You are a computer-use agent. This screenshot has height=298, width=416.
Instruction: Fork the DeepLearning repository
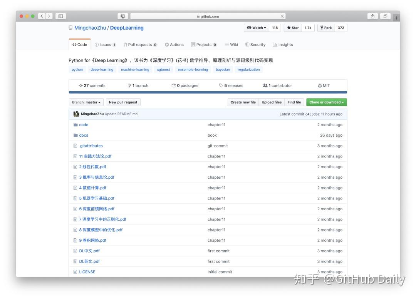326,28
